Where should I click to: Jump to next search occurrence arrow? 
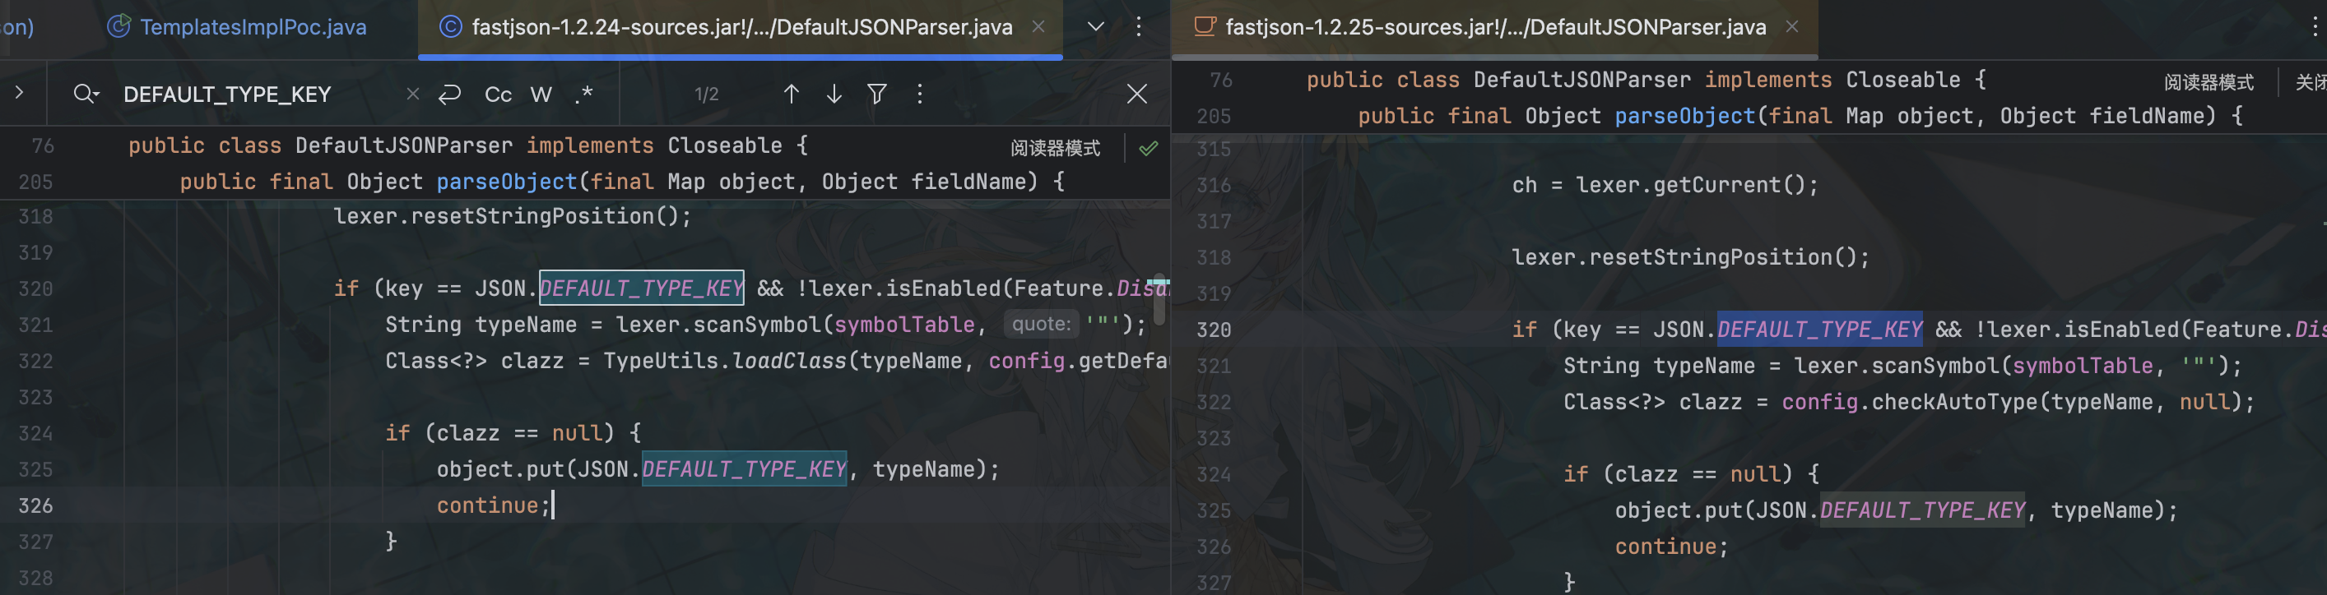[834, 94]
